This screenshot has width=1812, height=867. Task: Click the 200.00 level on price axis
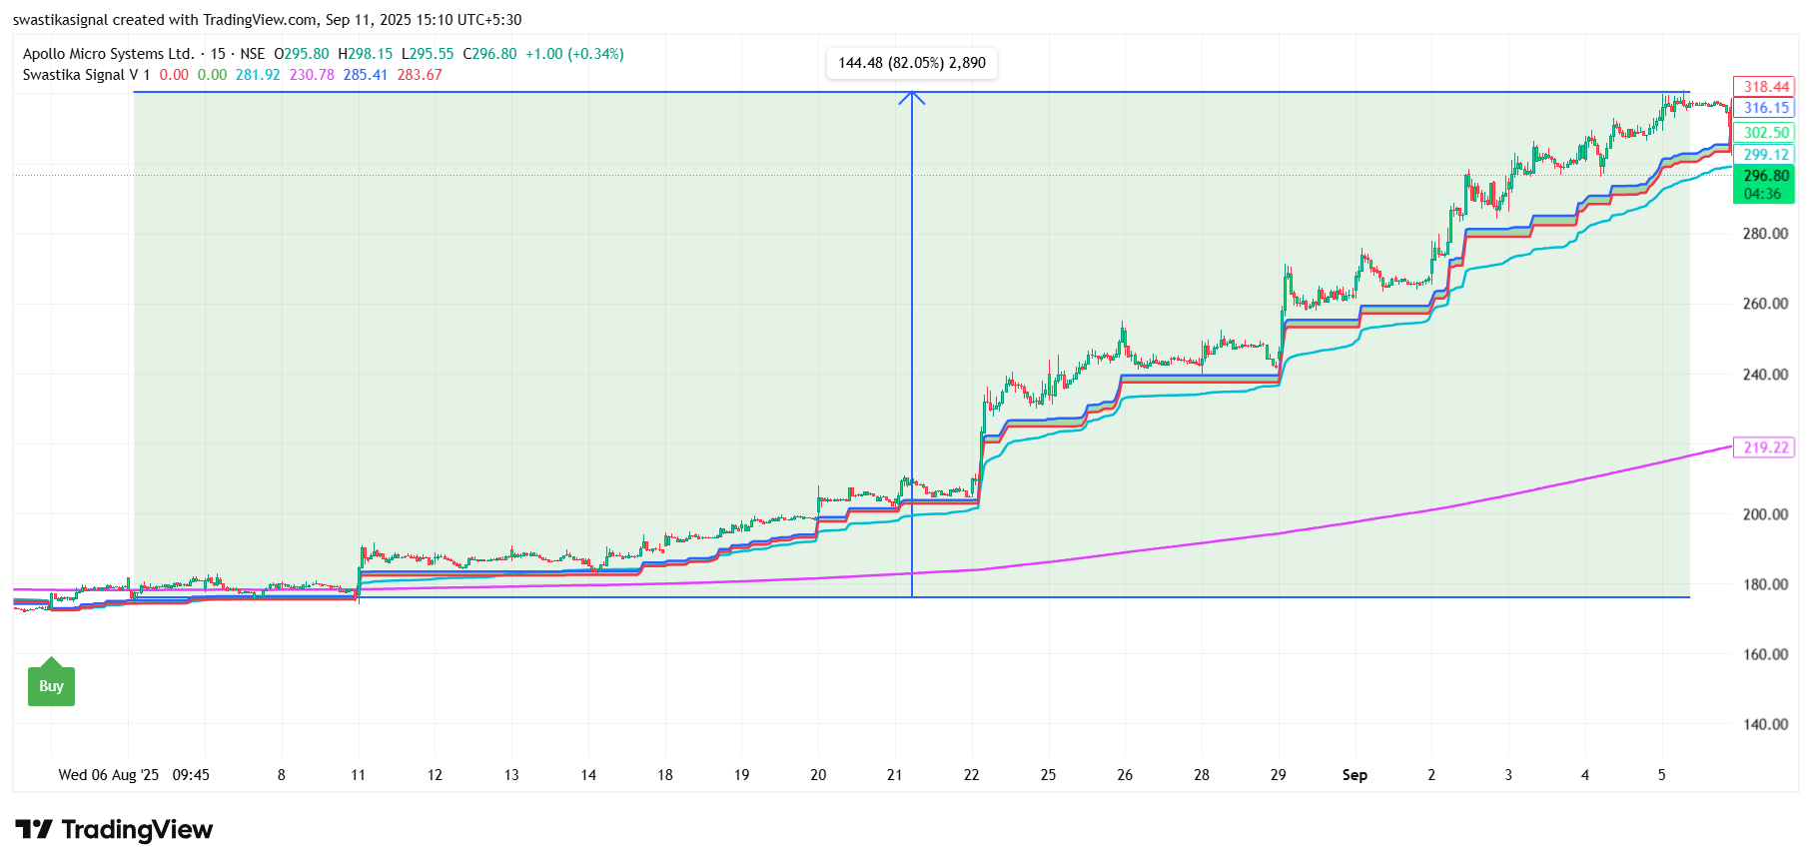coord(1765,514)
